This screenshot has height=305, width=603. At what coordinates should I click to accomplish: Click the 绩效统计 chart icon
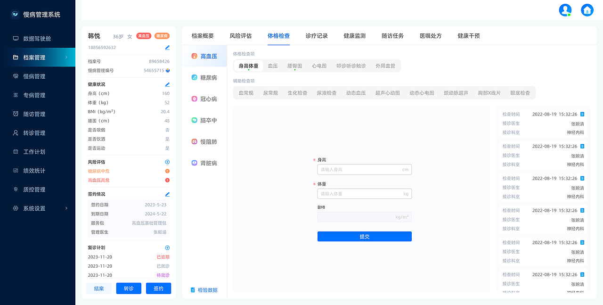tap(16, 171)
